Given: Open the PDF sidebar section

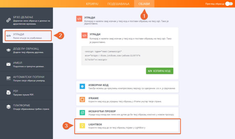Looking at the screenshot, I should (x=27, y=93).
